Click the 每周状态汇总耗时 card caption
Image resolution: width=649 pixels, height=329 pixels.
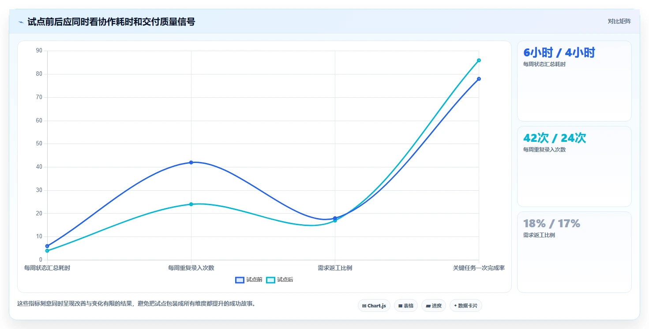[x=544, y=64]
